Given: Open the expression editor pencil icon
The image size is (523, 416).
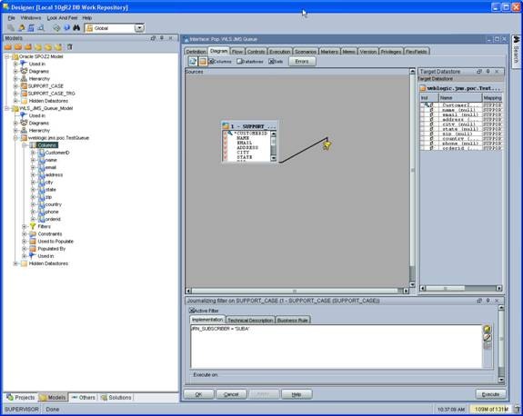Looking at the screenshot, I should click(x=487, y=337).
